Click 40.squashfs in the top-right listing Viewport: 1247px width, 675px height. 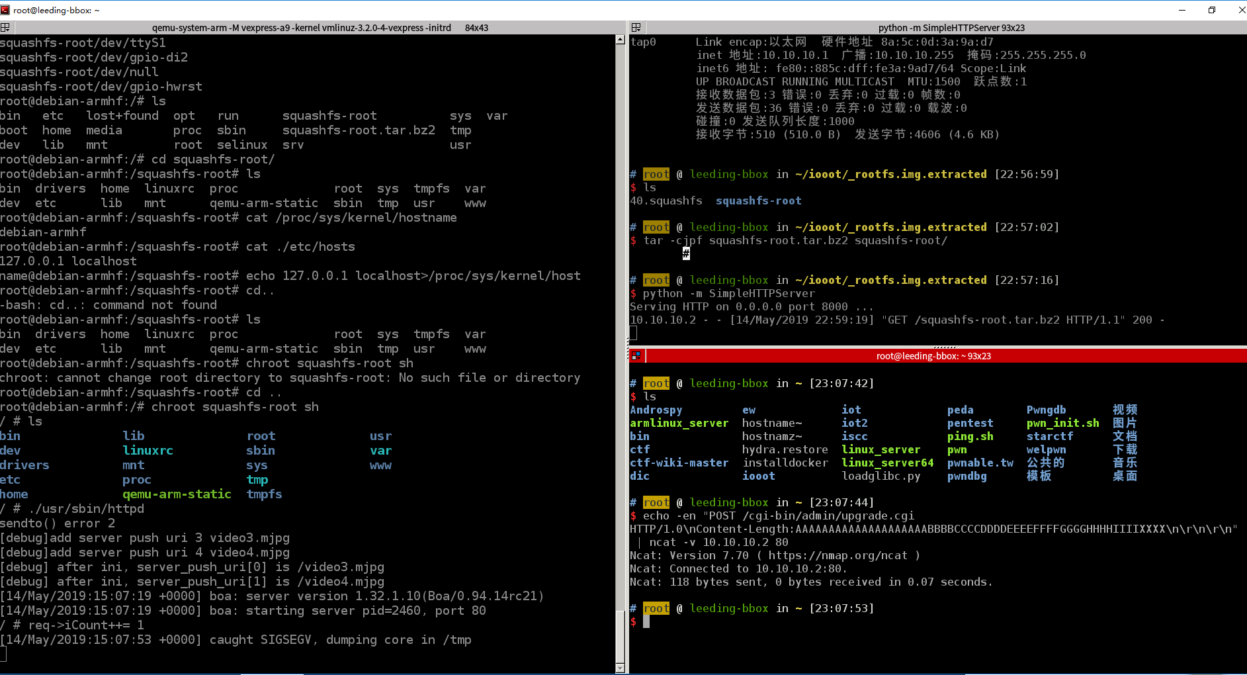666,201
